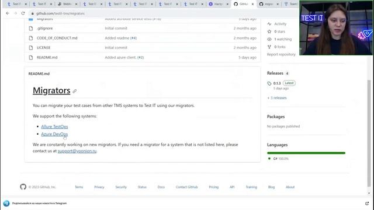Show the '+ 3 releases' link
The width and height of the screenshot is (374, 210).
tap(277, 98)
